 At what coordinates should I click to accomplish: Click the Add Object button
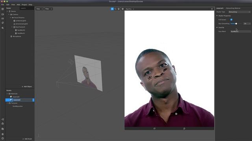pos(27,87)
